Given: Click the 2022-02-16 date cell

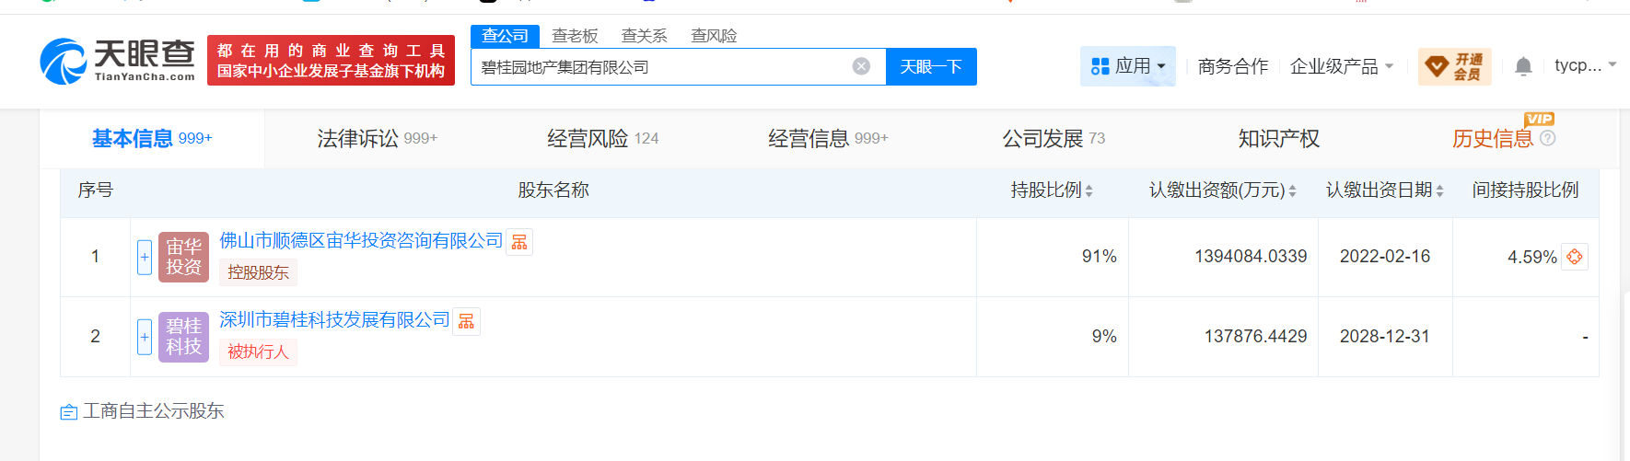Looking at the screenshot, I should click(1385, 257).
